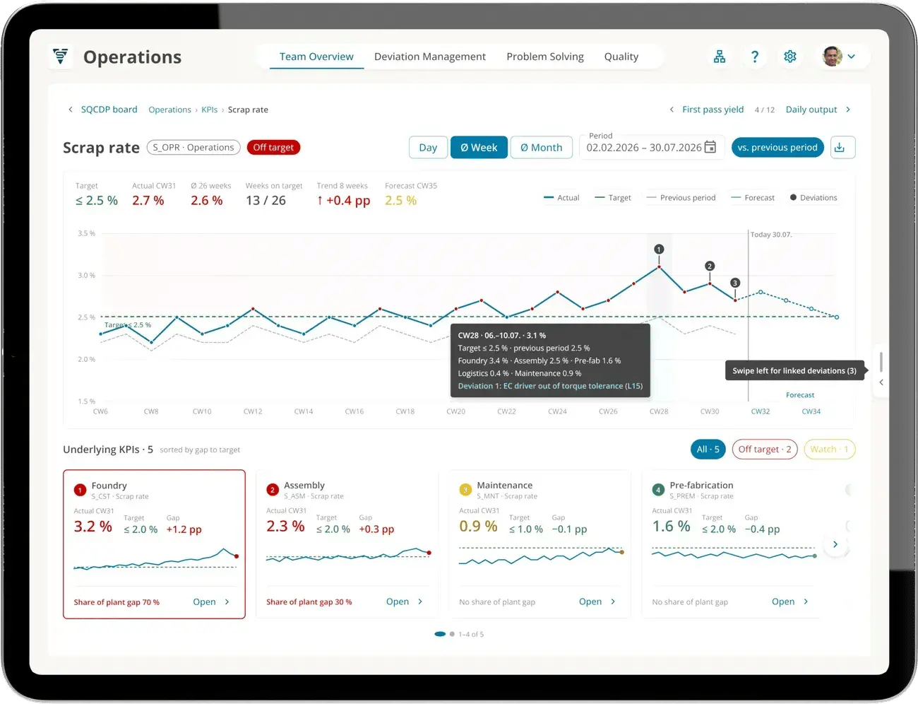Open the Pre-fabrication KPI card
The height and width of the screenshot is (704, 918).
(x=732, y=544)
